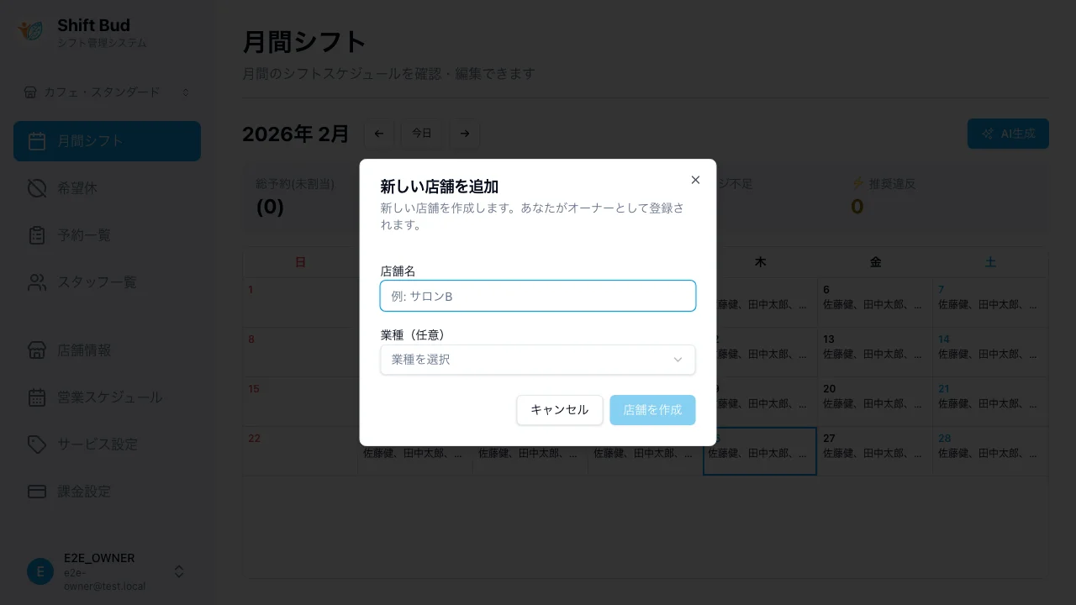This screenshot has width=1076, height=605.
Task: Close the 新しい店舗を追加 dialog
Action: [695, 180]
